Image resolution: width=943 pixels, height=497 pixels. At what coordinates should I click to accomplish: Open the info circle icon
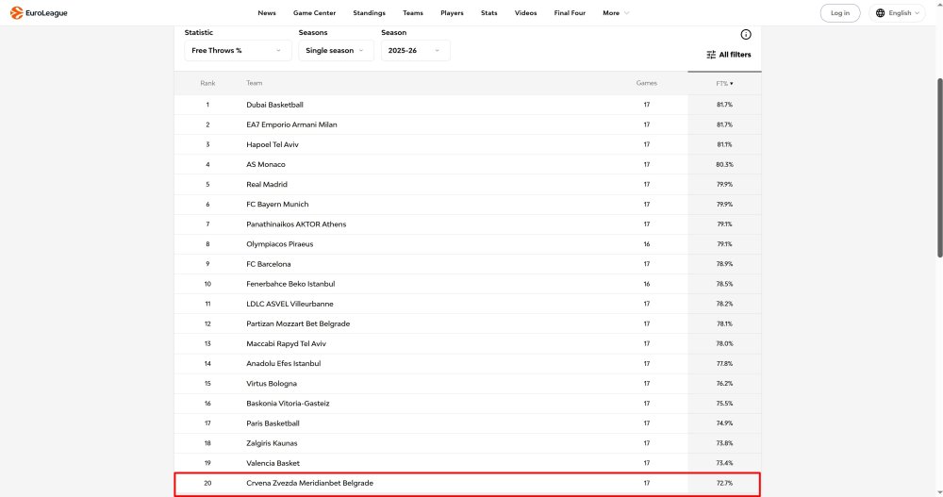coord(746,34)
